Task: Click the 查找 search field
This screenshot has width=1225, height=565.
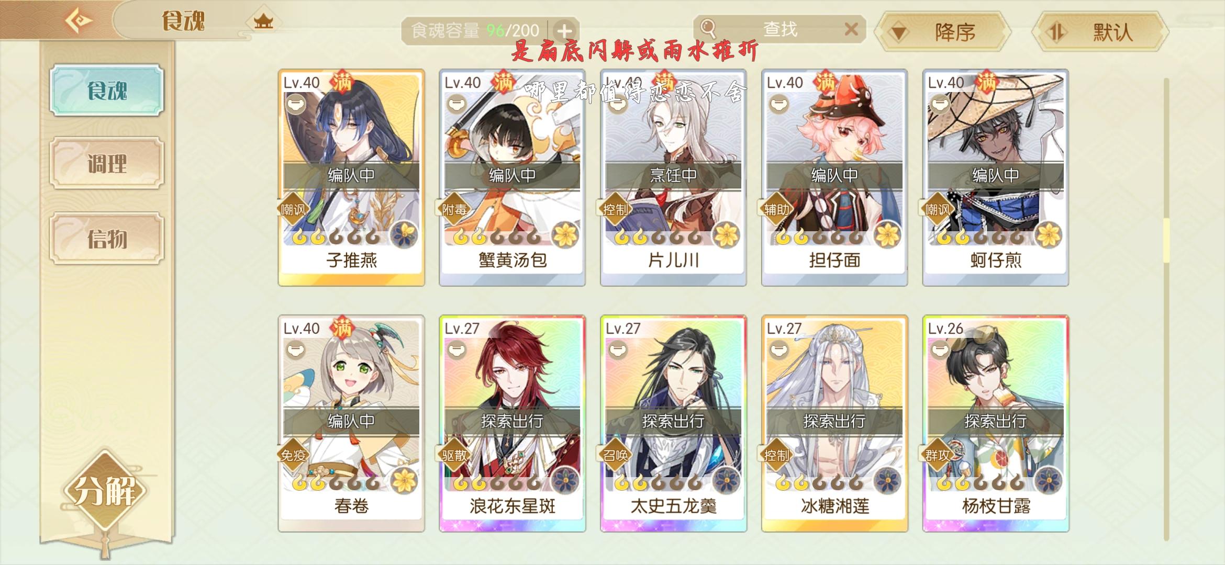Action: pos(779,29)
